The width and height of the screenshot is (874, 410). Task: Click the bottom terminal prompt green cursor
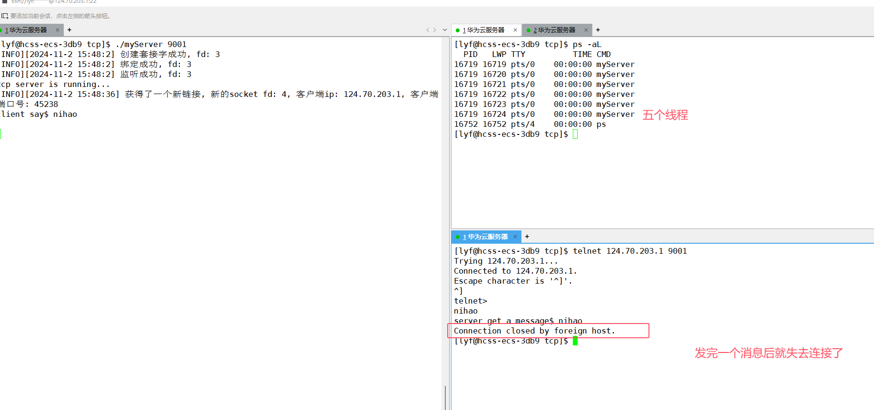575,341
